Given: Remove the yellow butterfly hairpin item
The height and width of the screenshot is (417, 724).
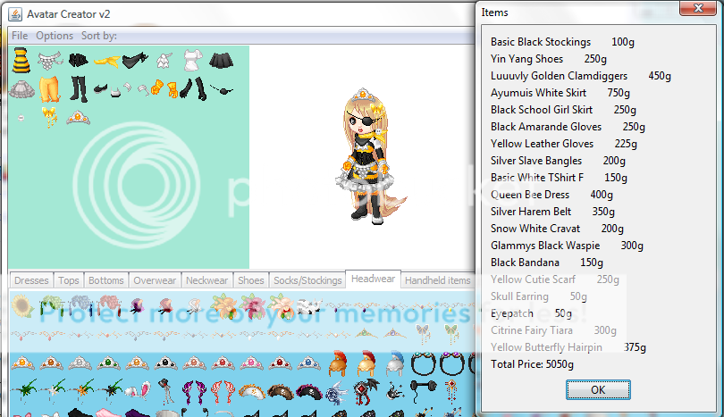Looking at the screenshot, I should coord(49,116).
